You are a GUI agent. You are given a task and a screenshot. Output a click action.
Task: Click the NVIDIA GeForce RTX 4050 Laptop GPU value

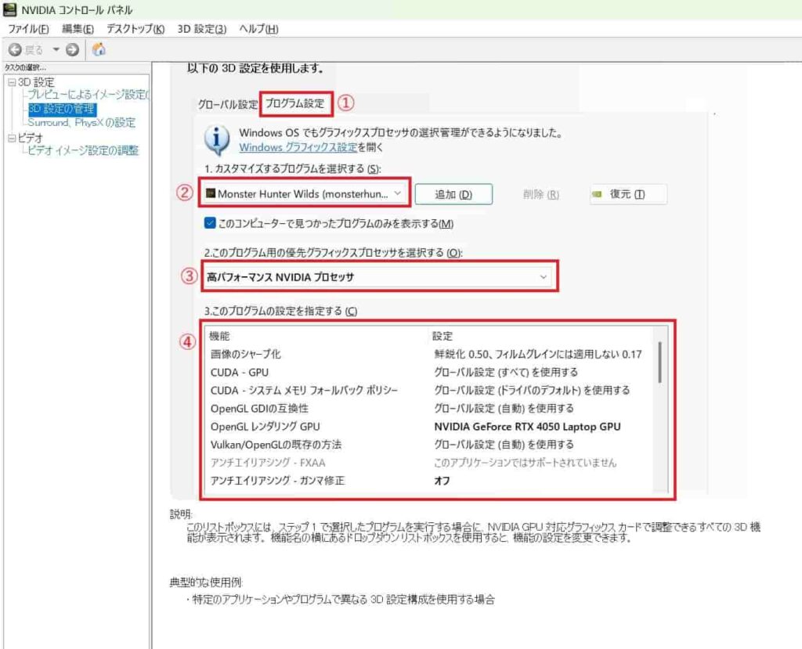[527, 427]
